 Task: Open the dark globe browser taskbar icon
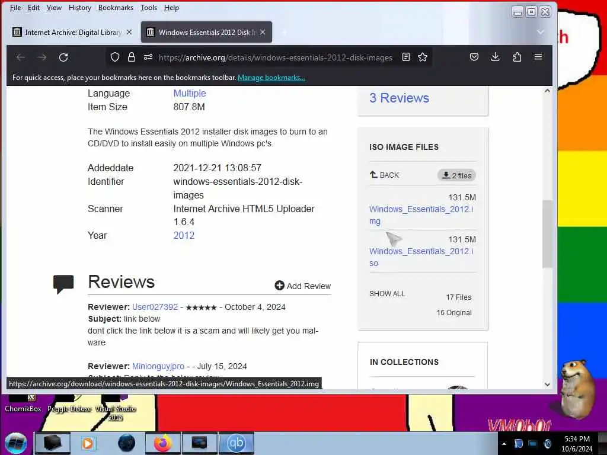126,443
